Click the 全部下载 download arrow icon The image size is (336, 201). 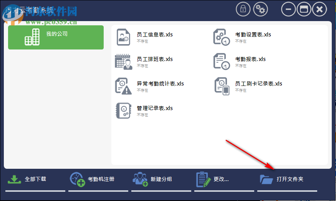pyautogui.click(x=14, y=180)
